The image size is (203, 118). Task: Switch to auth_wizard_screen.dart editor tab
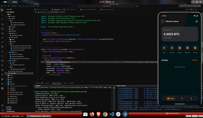tap(89, 10)
